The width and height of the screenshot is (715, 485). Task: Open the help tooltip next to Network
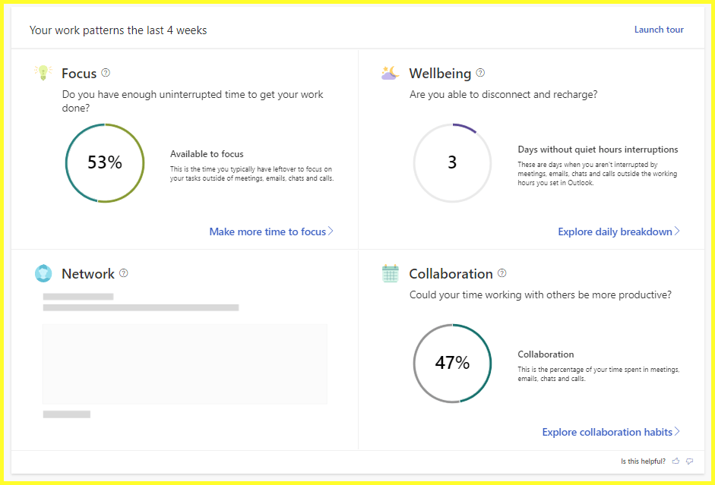[x=124, y=273]
